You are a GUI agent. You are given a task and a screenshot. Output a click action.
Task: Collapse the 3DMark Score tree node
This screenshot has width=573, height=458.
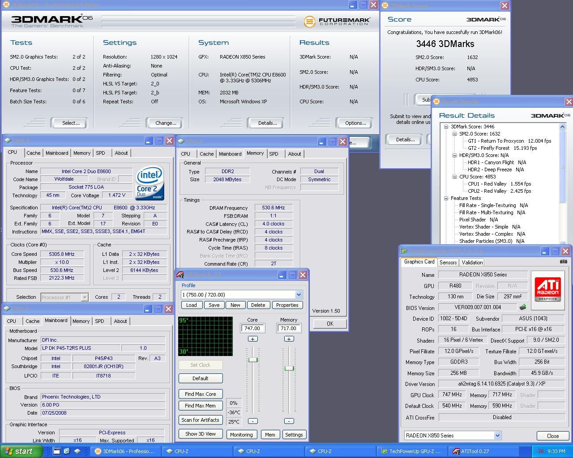pos(446,127)
